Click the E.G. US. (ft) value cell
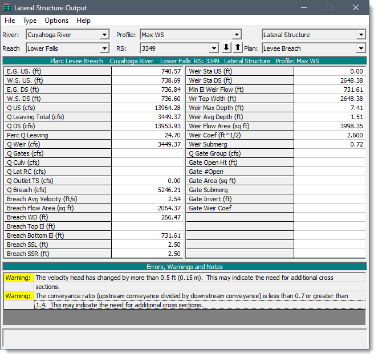The image size is (378, 358). (x=147, y=71)
